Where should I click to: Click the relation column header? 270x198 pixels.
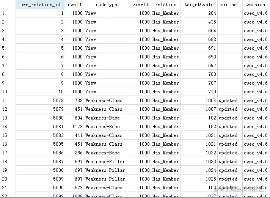point(166,4)
